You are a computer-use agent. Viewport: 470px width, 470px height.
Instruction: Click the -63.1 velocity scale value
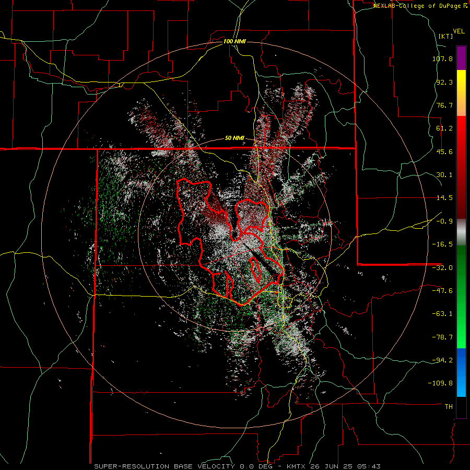click(442, 314)
